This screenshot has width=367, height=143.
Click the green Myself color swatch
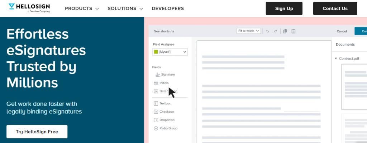[156, 52]
